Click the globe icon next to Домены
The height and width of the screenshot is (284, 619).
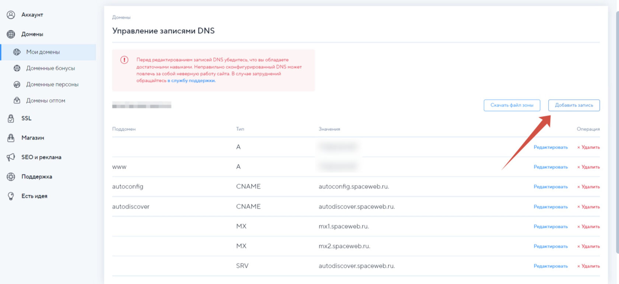(11, 34)
